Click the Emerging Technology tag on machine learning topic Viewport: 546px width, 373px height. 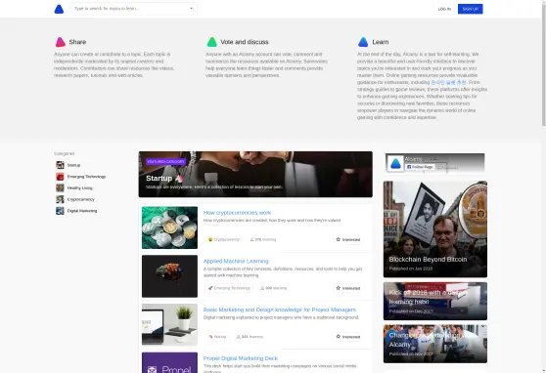click(229, 288)
